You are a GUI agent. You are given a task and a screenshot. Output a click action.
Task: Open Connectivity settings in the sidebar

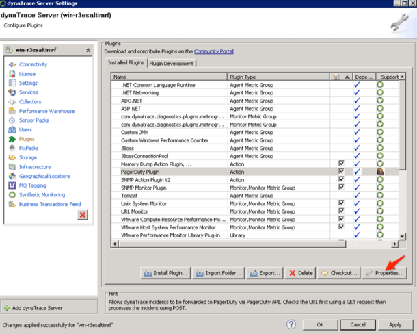[x=33, y=64]
